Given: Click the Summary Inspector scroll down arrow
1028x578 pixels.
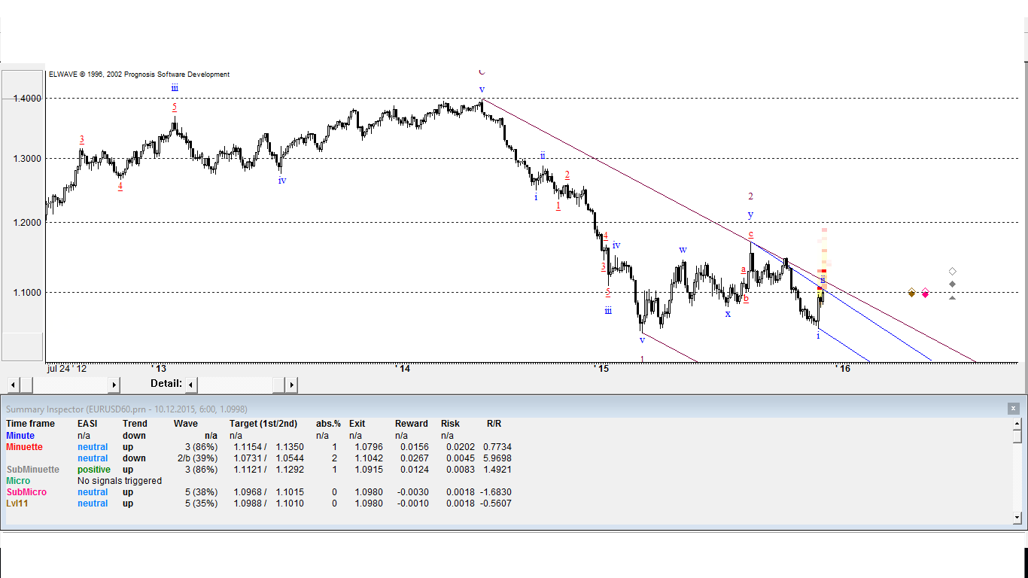Looking at the screenshot, I should pos(1017,518).
